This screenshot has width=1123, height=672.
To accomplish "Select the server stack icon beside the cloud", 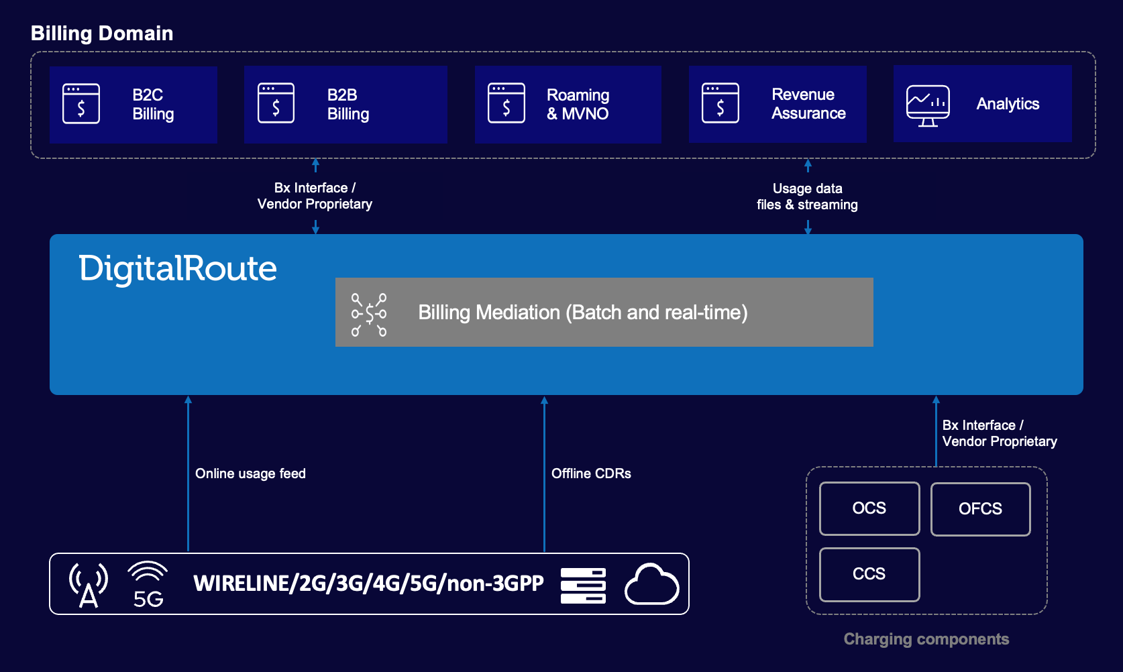I will [x=582, y=583].
